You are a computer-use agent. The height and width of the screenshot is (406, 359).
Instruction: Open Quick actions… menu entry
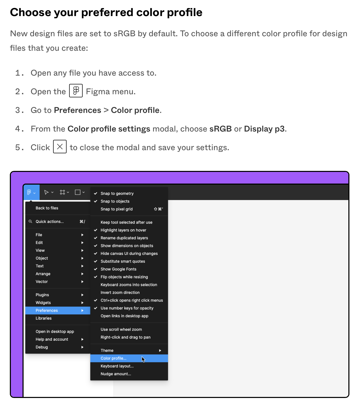click(58, 221)
